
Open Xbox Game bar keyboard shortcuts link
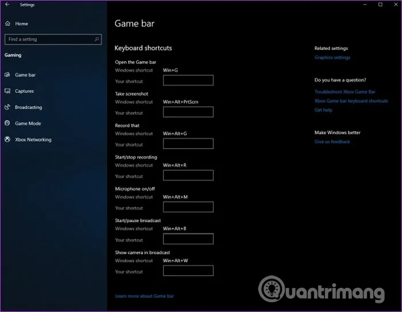pyautogui.click(x=351, y=101)
